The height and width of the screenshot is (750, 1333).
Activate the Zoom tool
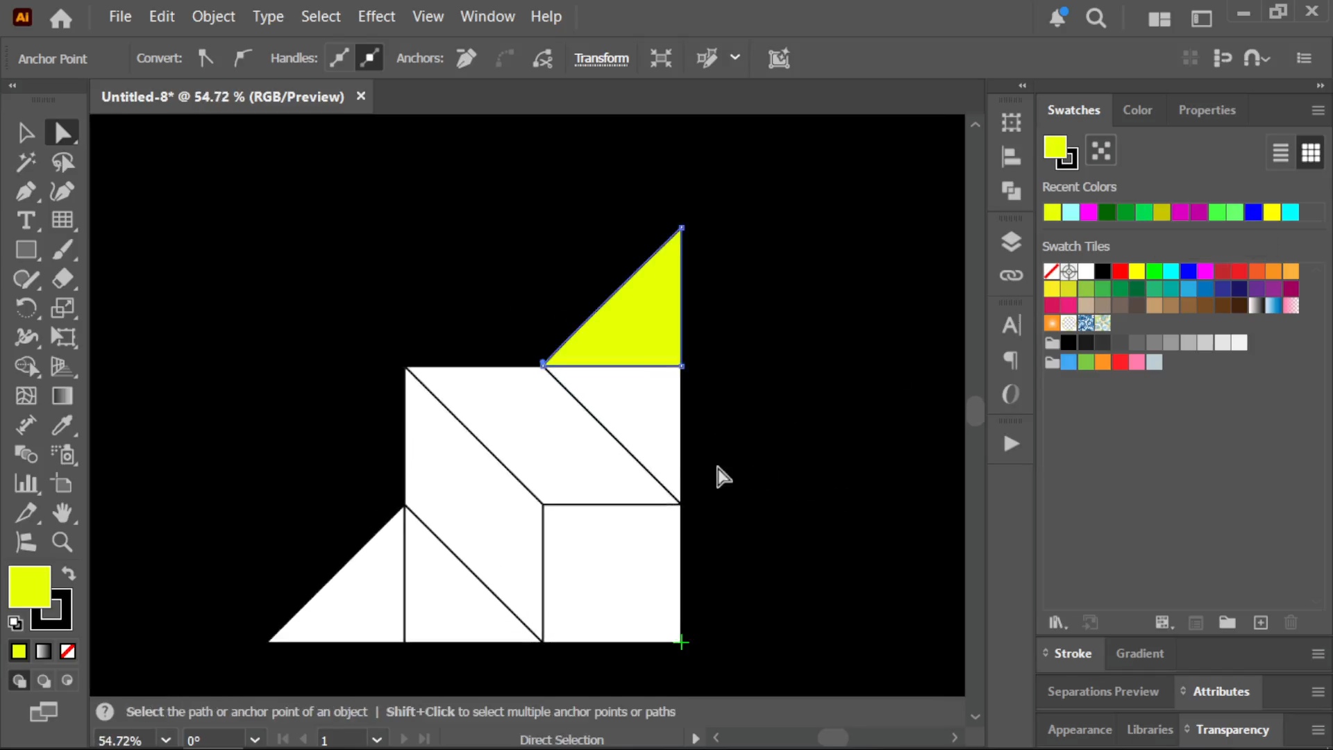[x=62, y=542]
